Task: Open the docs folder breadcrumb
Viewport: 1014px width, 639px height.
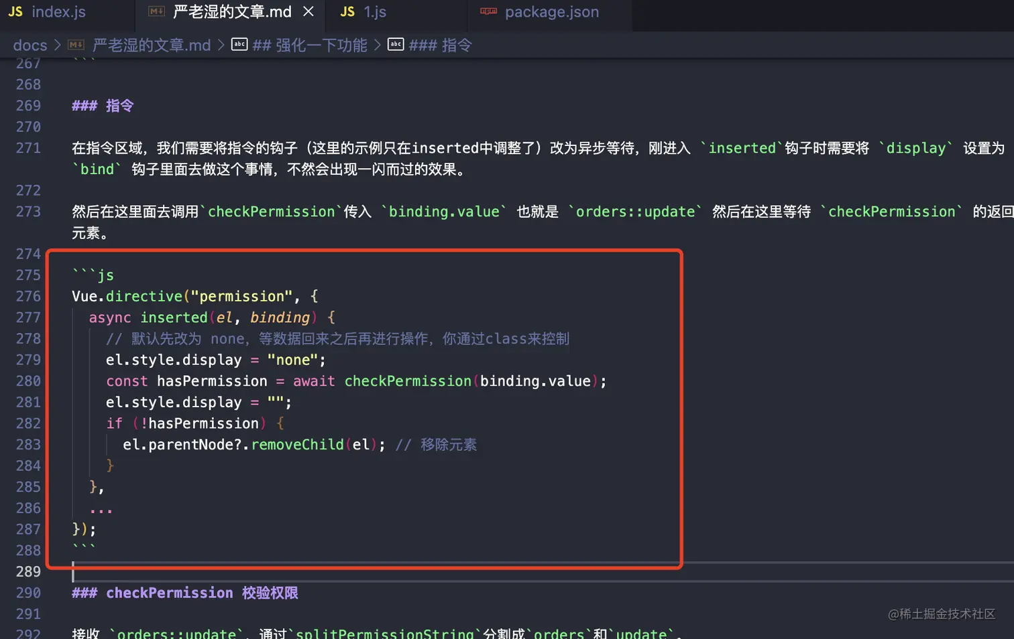Action: click(30, 45)
